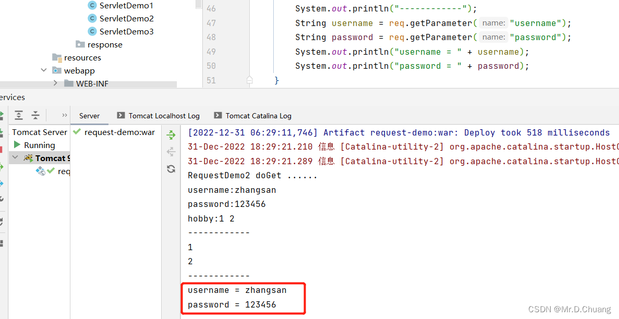
Task: Click the Refresh deployment icon
Action: (171, 168)
